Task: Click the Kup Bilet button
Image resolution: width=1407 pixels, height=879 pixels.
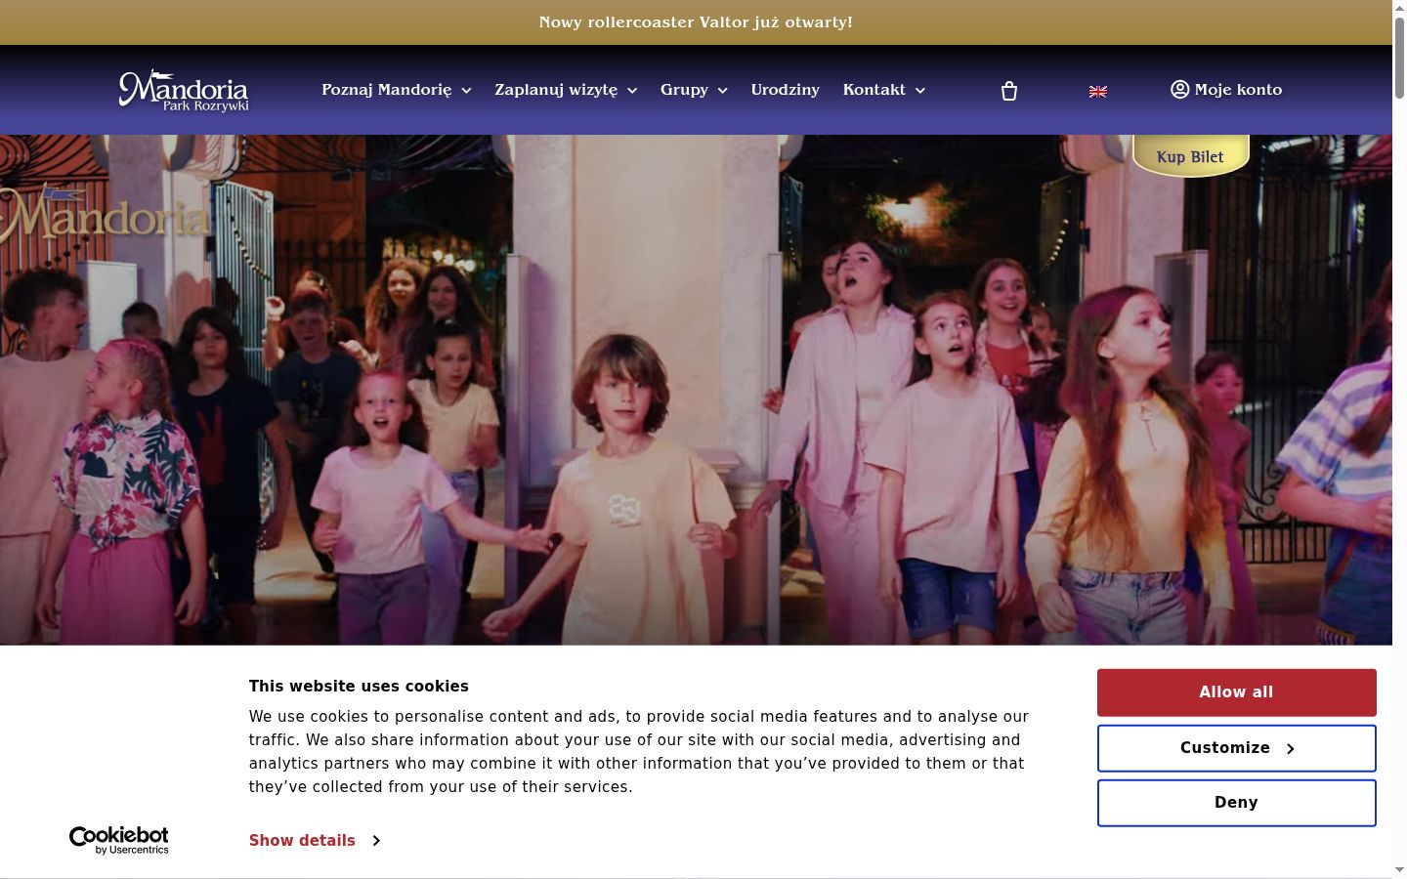Action: [1190, 156]
